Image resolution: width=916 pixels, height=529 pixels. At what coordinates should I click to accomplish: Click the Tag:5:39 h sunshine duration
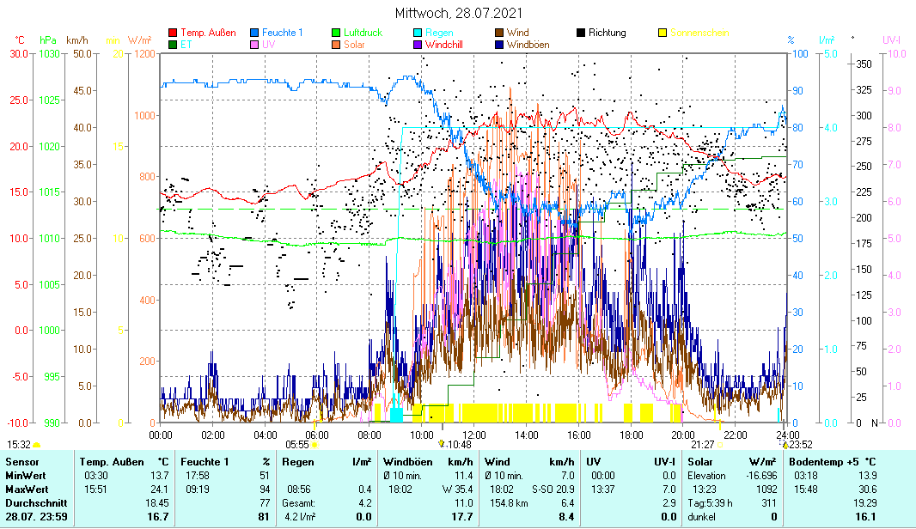tap(710, 502)
